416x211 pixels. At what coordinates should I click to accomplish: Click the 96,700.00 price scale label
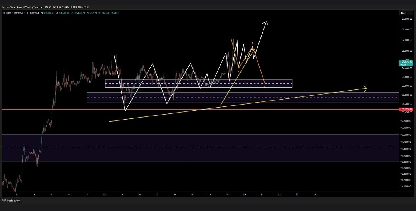click(406, 156)
